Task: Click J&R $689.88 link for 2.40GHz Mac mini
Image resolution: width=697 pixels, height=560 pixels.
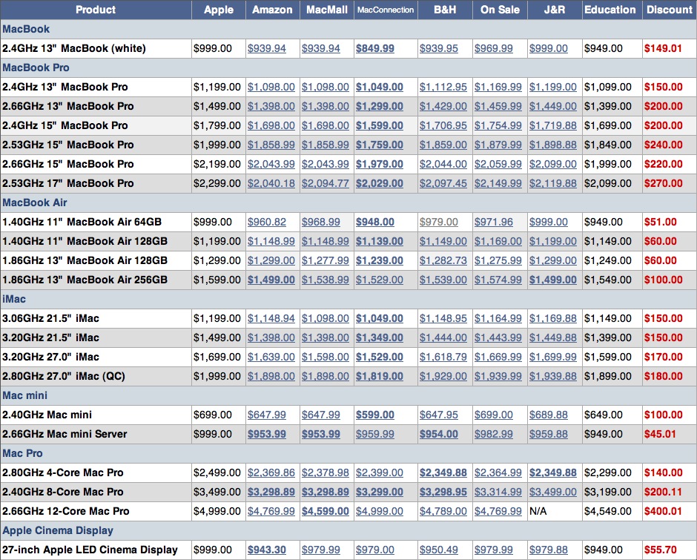Action: click(x=549, y=415)
